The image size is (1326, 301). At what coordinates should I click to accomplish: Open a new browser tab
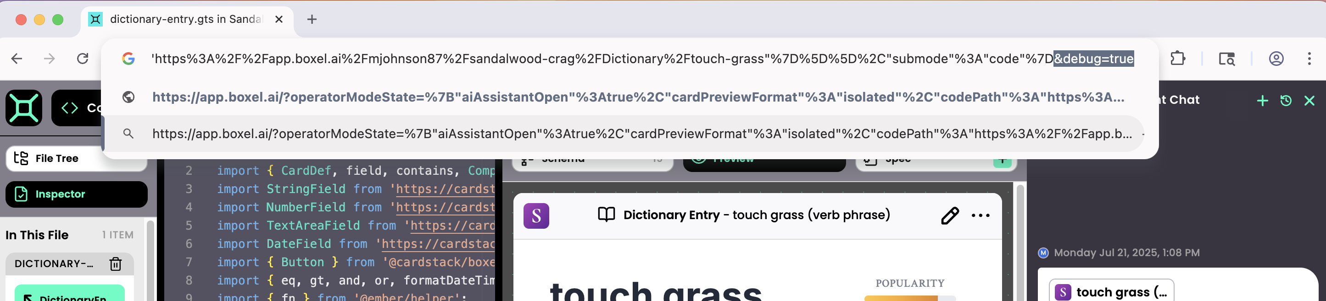[x=312, y=20]
